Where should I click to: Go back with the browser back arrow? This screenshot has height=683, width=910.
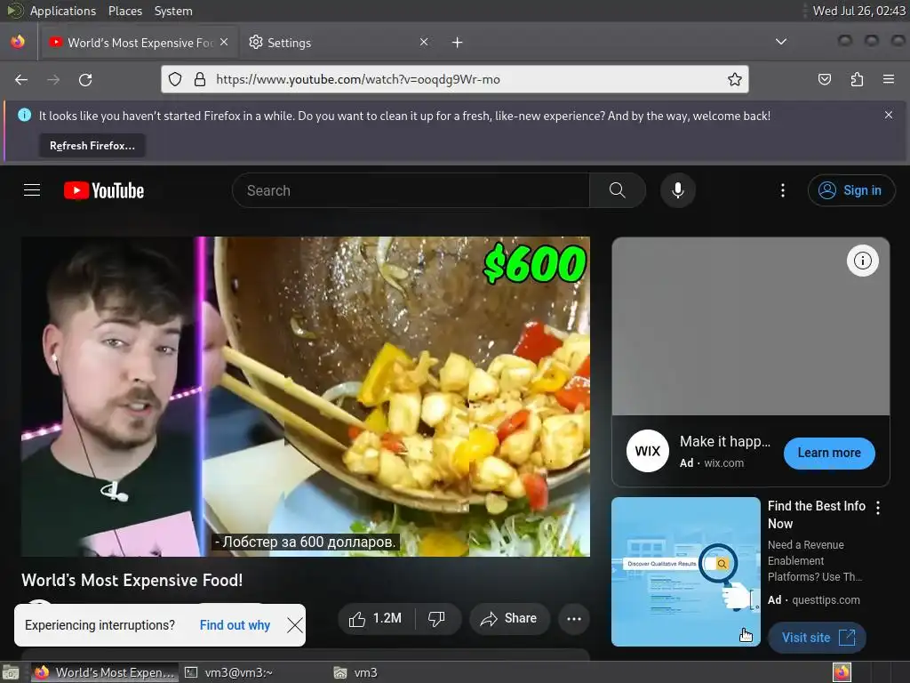pos(21,79)
